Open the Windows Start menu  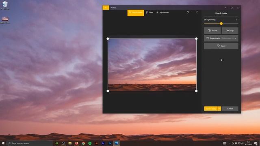[x=3, y=143]
